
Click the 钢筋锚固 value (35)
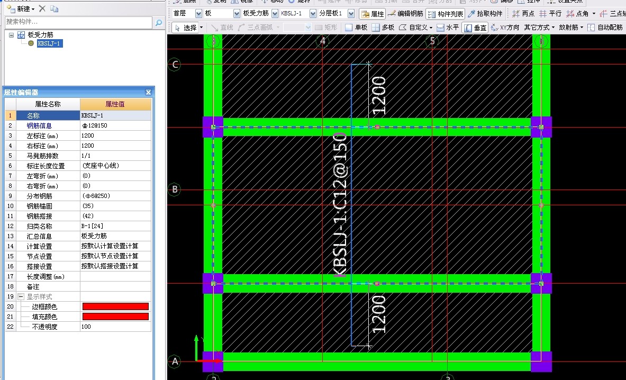tap(116, 206)
